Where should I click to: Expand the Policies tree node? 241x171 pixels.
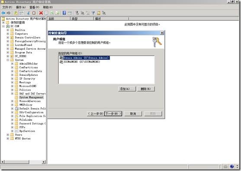pyautogui.click(x=12, y=90)
